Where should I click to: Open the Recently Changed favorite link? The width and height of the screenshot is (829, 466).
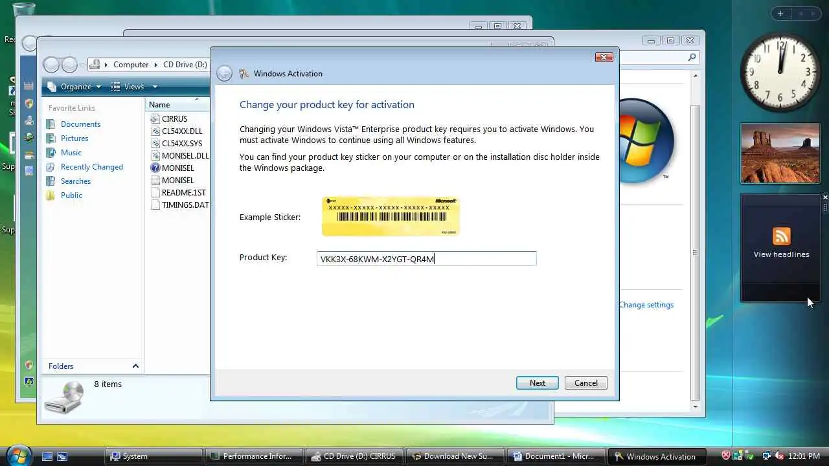tap(91, 167)
